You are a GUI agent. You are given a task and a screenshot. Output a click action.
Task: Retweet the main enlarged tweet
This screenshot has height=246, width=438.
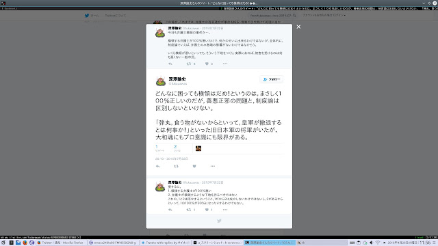(176, 166)
